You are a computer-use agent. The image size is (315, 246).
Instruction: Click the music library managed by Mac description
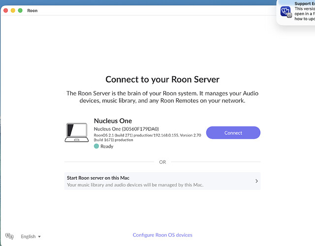point(135,185)
